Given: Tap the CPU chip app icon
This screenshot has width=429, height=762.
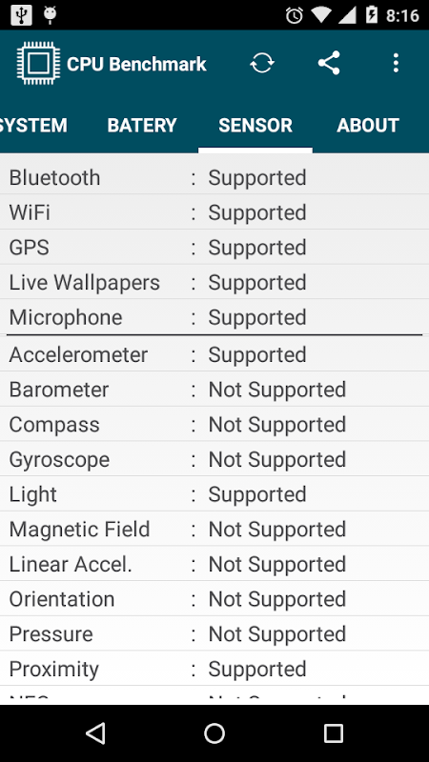Looking at the screenshot, I should [38, 63].
